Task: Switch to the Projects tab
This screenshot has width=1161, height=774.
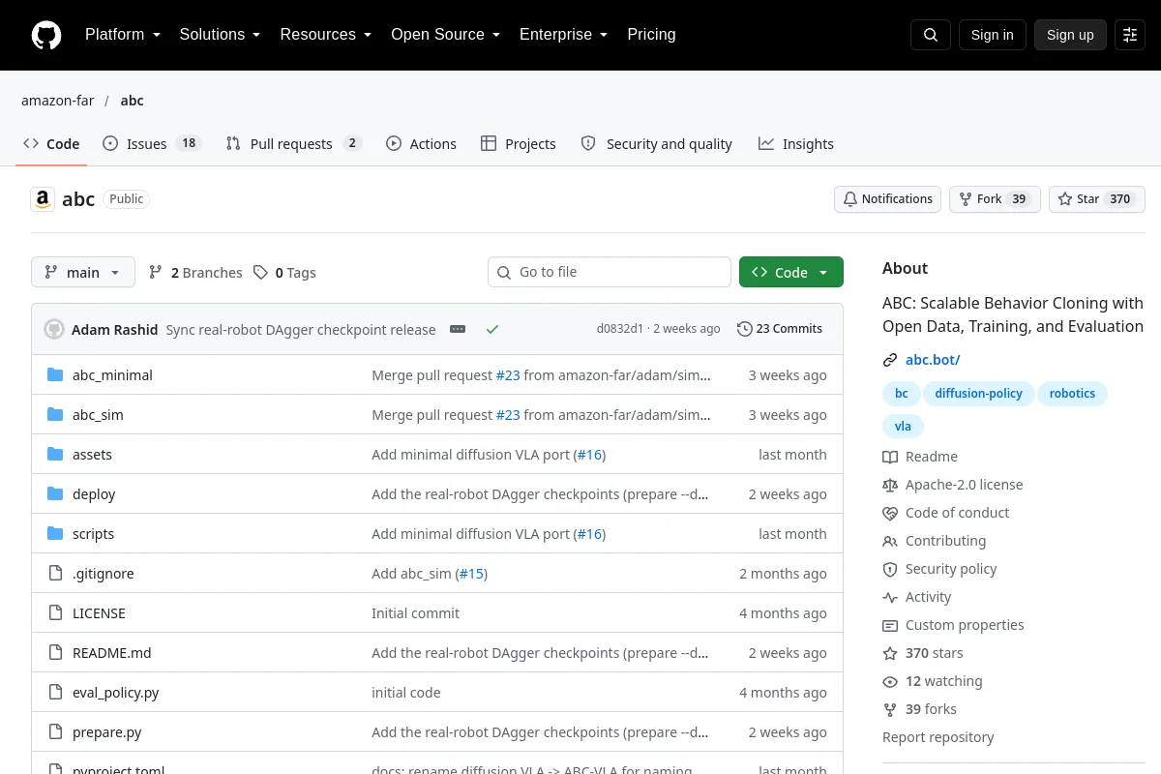Action: (x=519, y=143)
